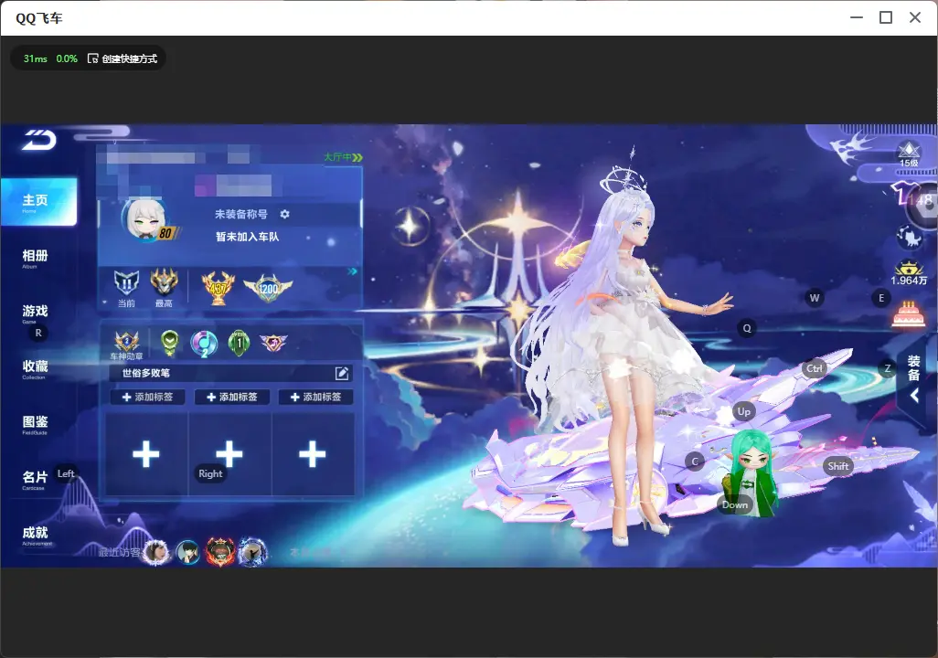The image size is (938, 658).
Task: Maximize the QQ飞车 window
Action: click(886, 18)
